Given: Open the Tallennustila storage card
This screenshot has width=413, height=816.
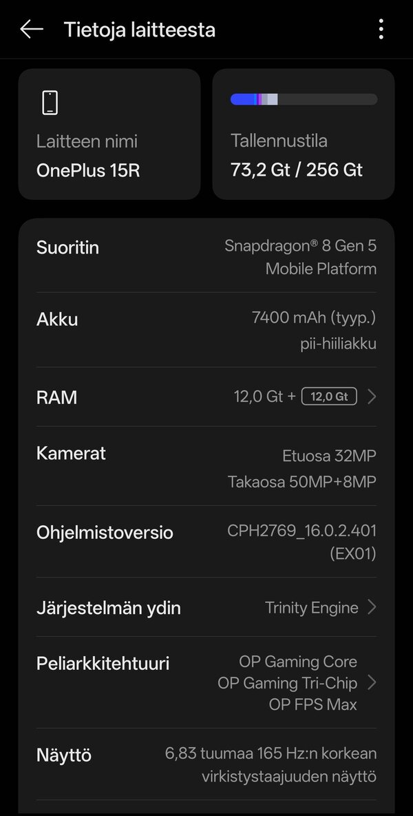Looking at the screenshot, I should (303, 134).
